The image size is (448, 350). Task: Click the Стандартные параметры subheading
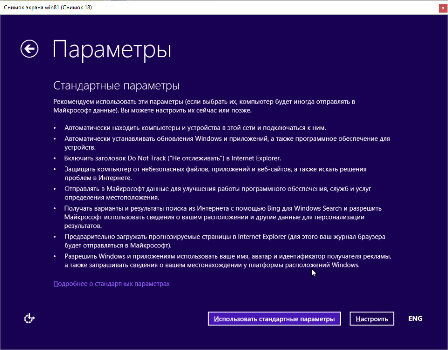point(116,86)
